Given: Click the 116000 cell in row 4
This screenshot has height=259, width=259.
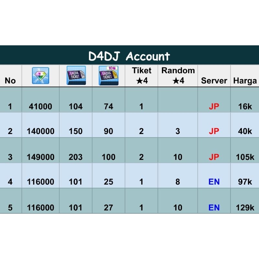Looking at the screenshot, I should (40, 182).
